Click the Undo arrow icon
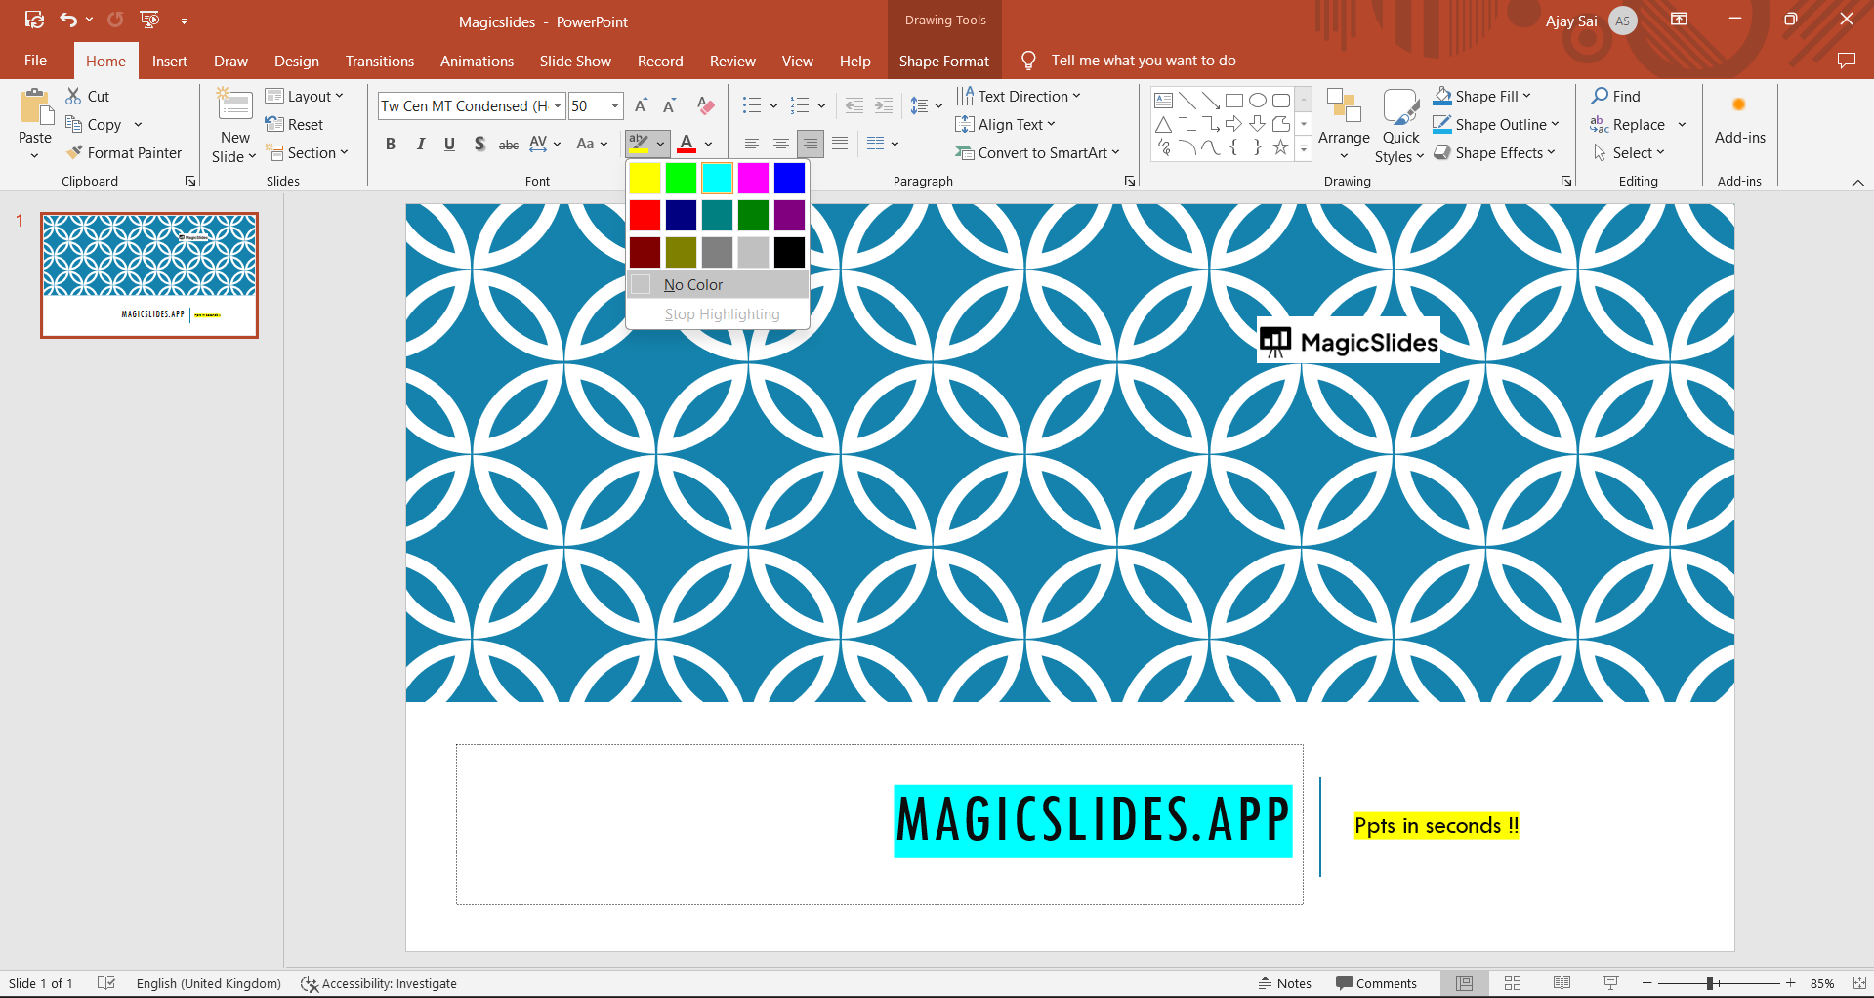 tap(68, 20)
